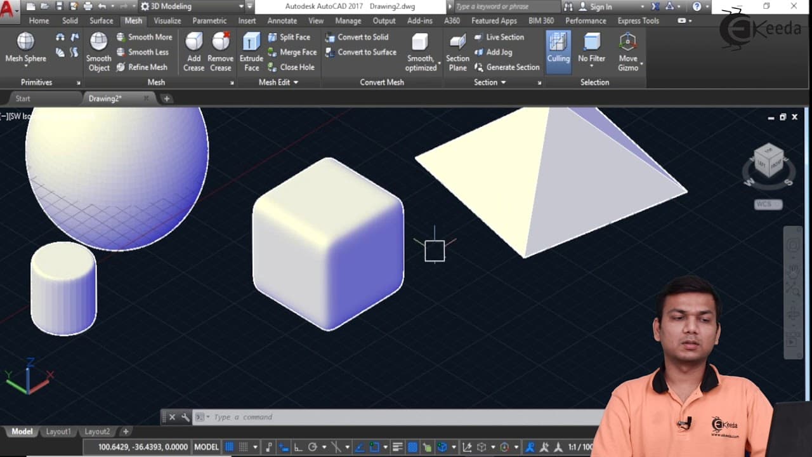Click the customize wrench icon on command line
812x457 pixels.
coord(185,417)
